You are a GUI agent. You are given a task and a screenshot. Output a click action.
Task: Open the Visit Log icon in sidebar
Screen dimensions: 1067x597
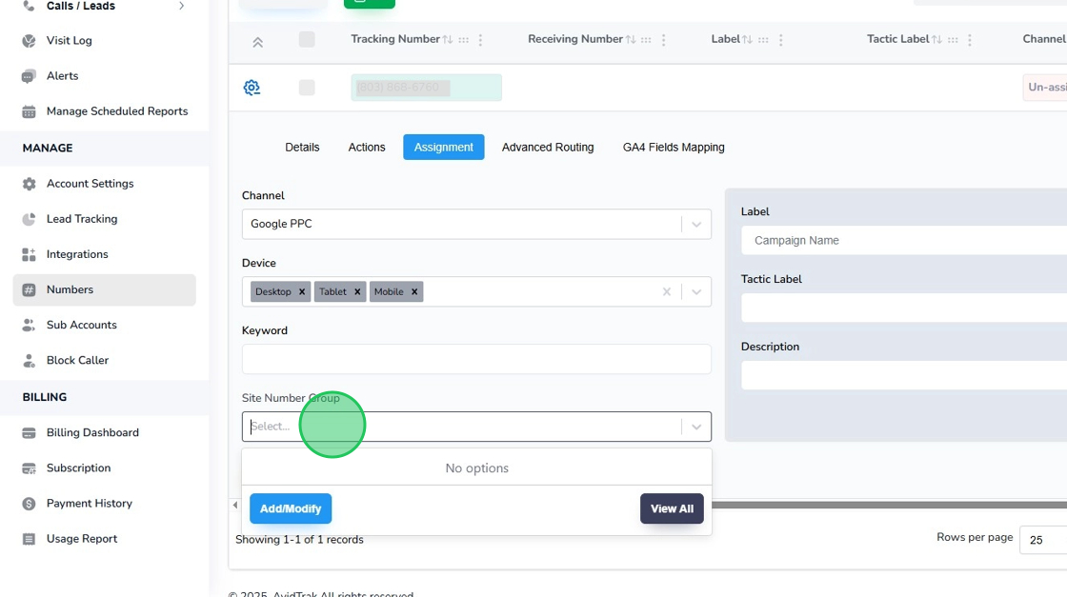pyautogui.click(x=29, y=41)
